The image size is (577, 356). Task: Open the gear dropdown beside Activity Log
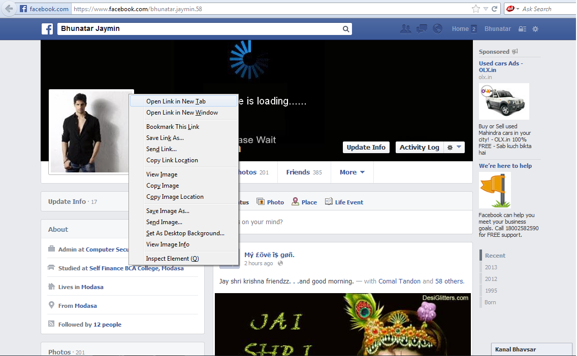[x=454, y=148]
